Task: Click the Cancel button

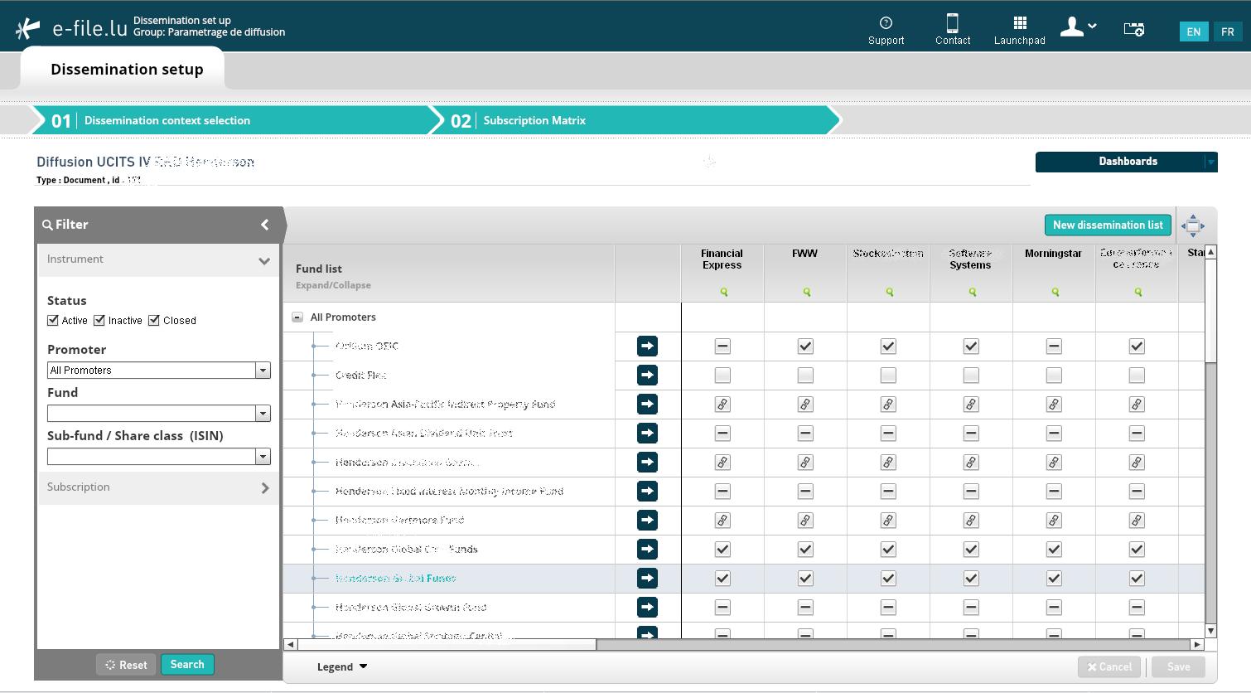Action: (1109, 666)
